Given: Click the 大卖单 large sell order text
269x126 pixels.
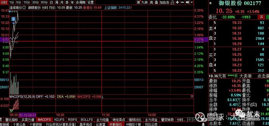Looking at the screenshot, I should (245, 76).
